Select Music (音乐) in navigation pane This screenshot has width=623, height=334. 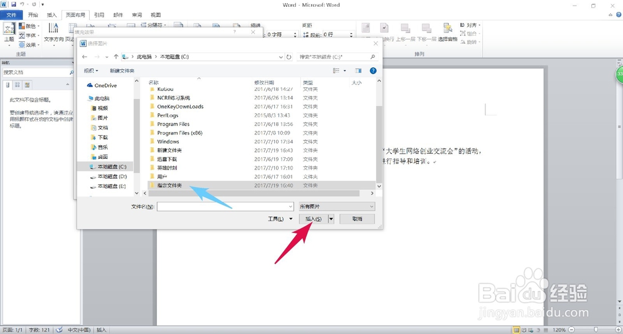click(99, 147)
